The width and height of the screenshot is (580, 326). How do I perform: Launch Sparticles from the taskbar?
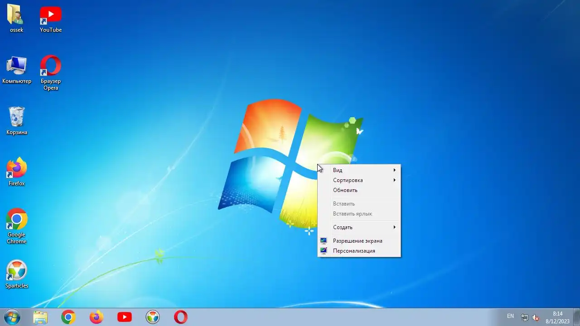[x=153, y=317]
